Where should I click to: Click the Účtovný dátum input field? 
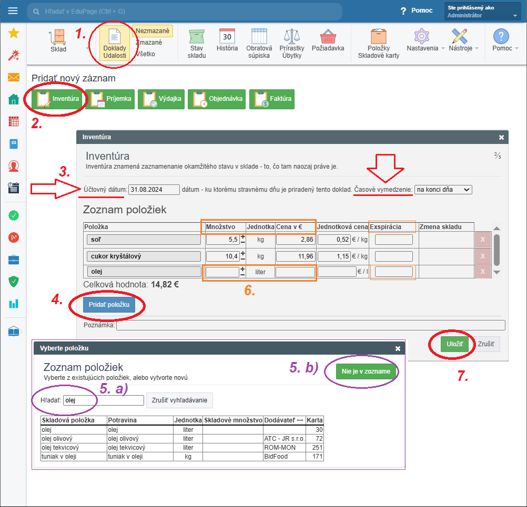[x=154, y=190]
